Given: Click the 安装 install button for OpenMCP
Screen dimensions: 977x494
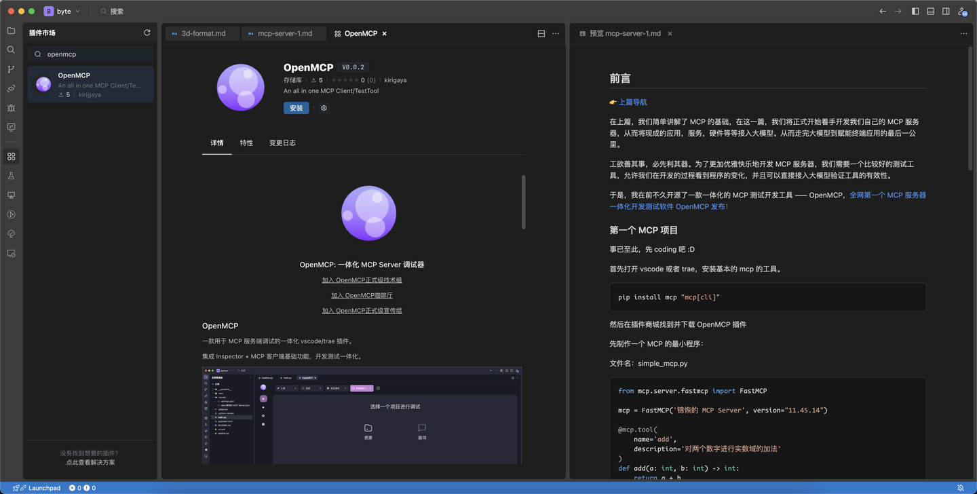Looking at the screenshot, I should click(296, 108).
